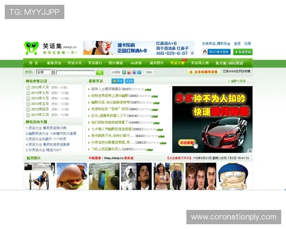
Task: Share via the red Weibo icon
Action: (x=129, y=73)
